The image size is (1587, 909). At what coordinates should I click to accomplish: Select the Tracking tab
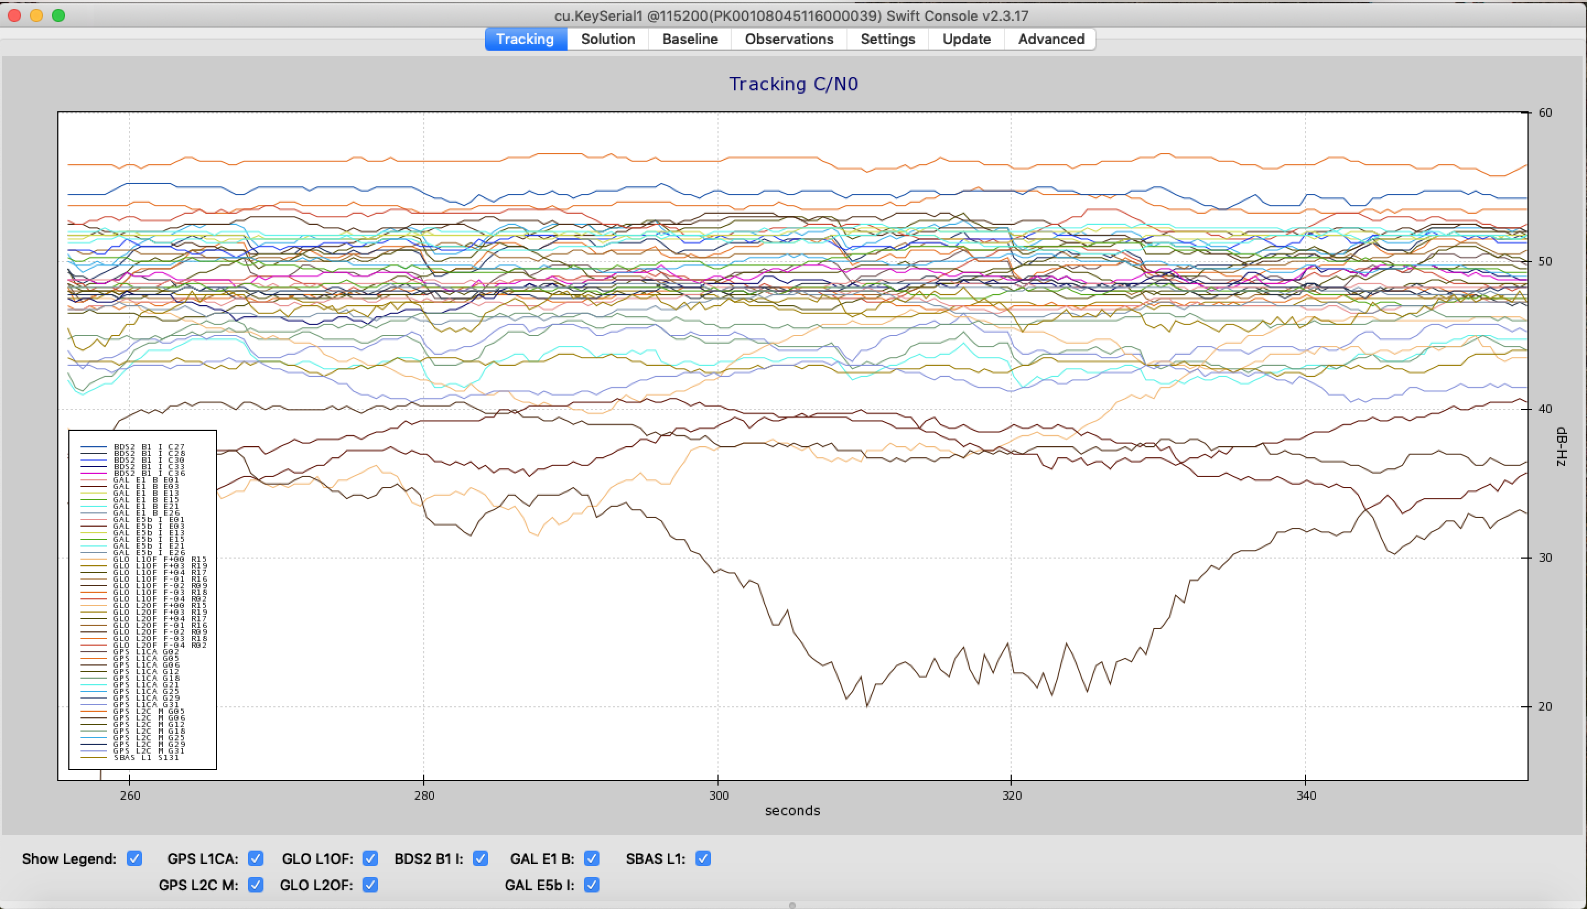point(525,39)
